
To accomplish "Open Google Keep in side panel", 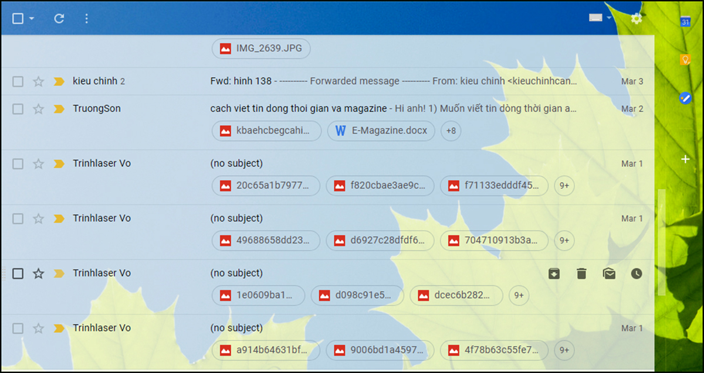I will 685,59.
